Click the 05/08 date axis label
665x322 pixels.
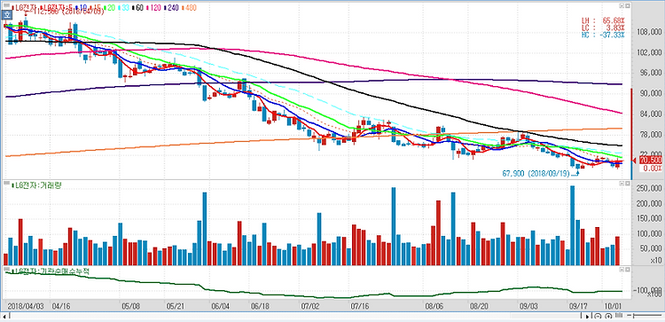[x=130, y=305]
